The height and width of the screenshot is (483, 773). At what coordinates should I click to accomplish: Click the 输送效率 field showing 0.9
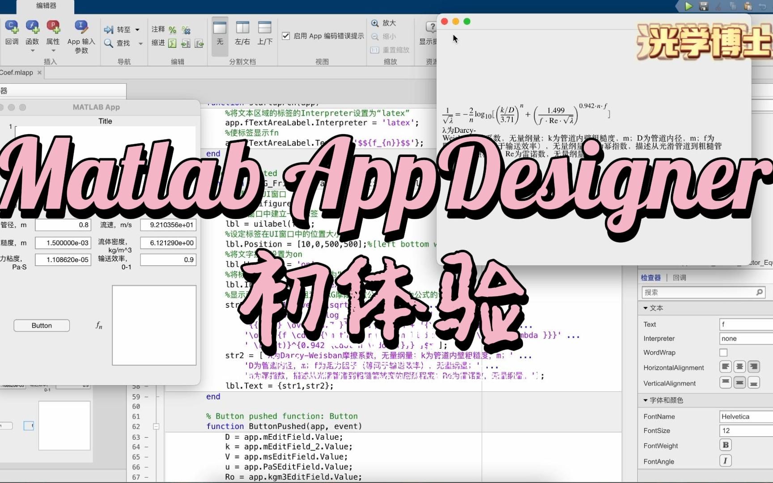click(x=168, y=260)
